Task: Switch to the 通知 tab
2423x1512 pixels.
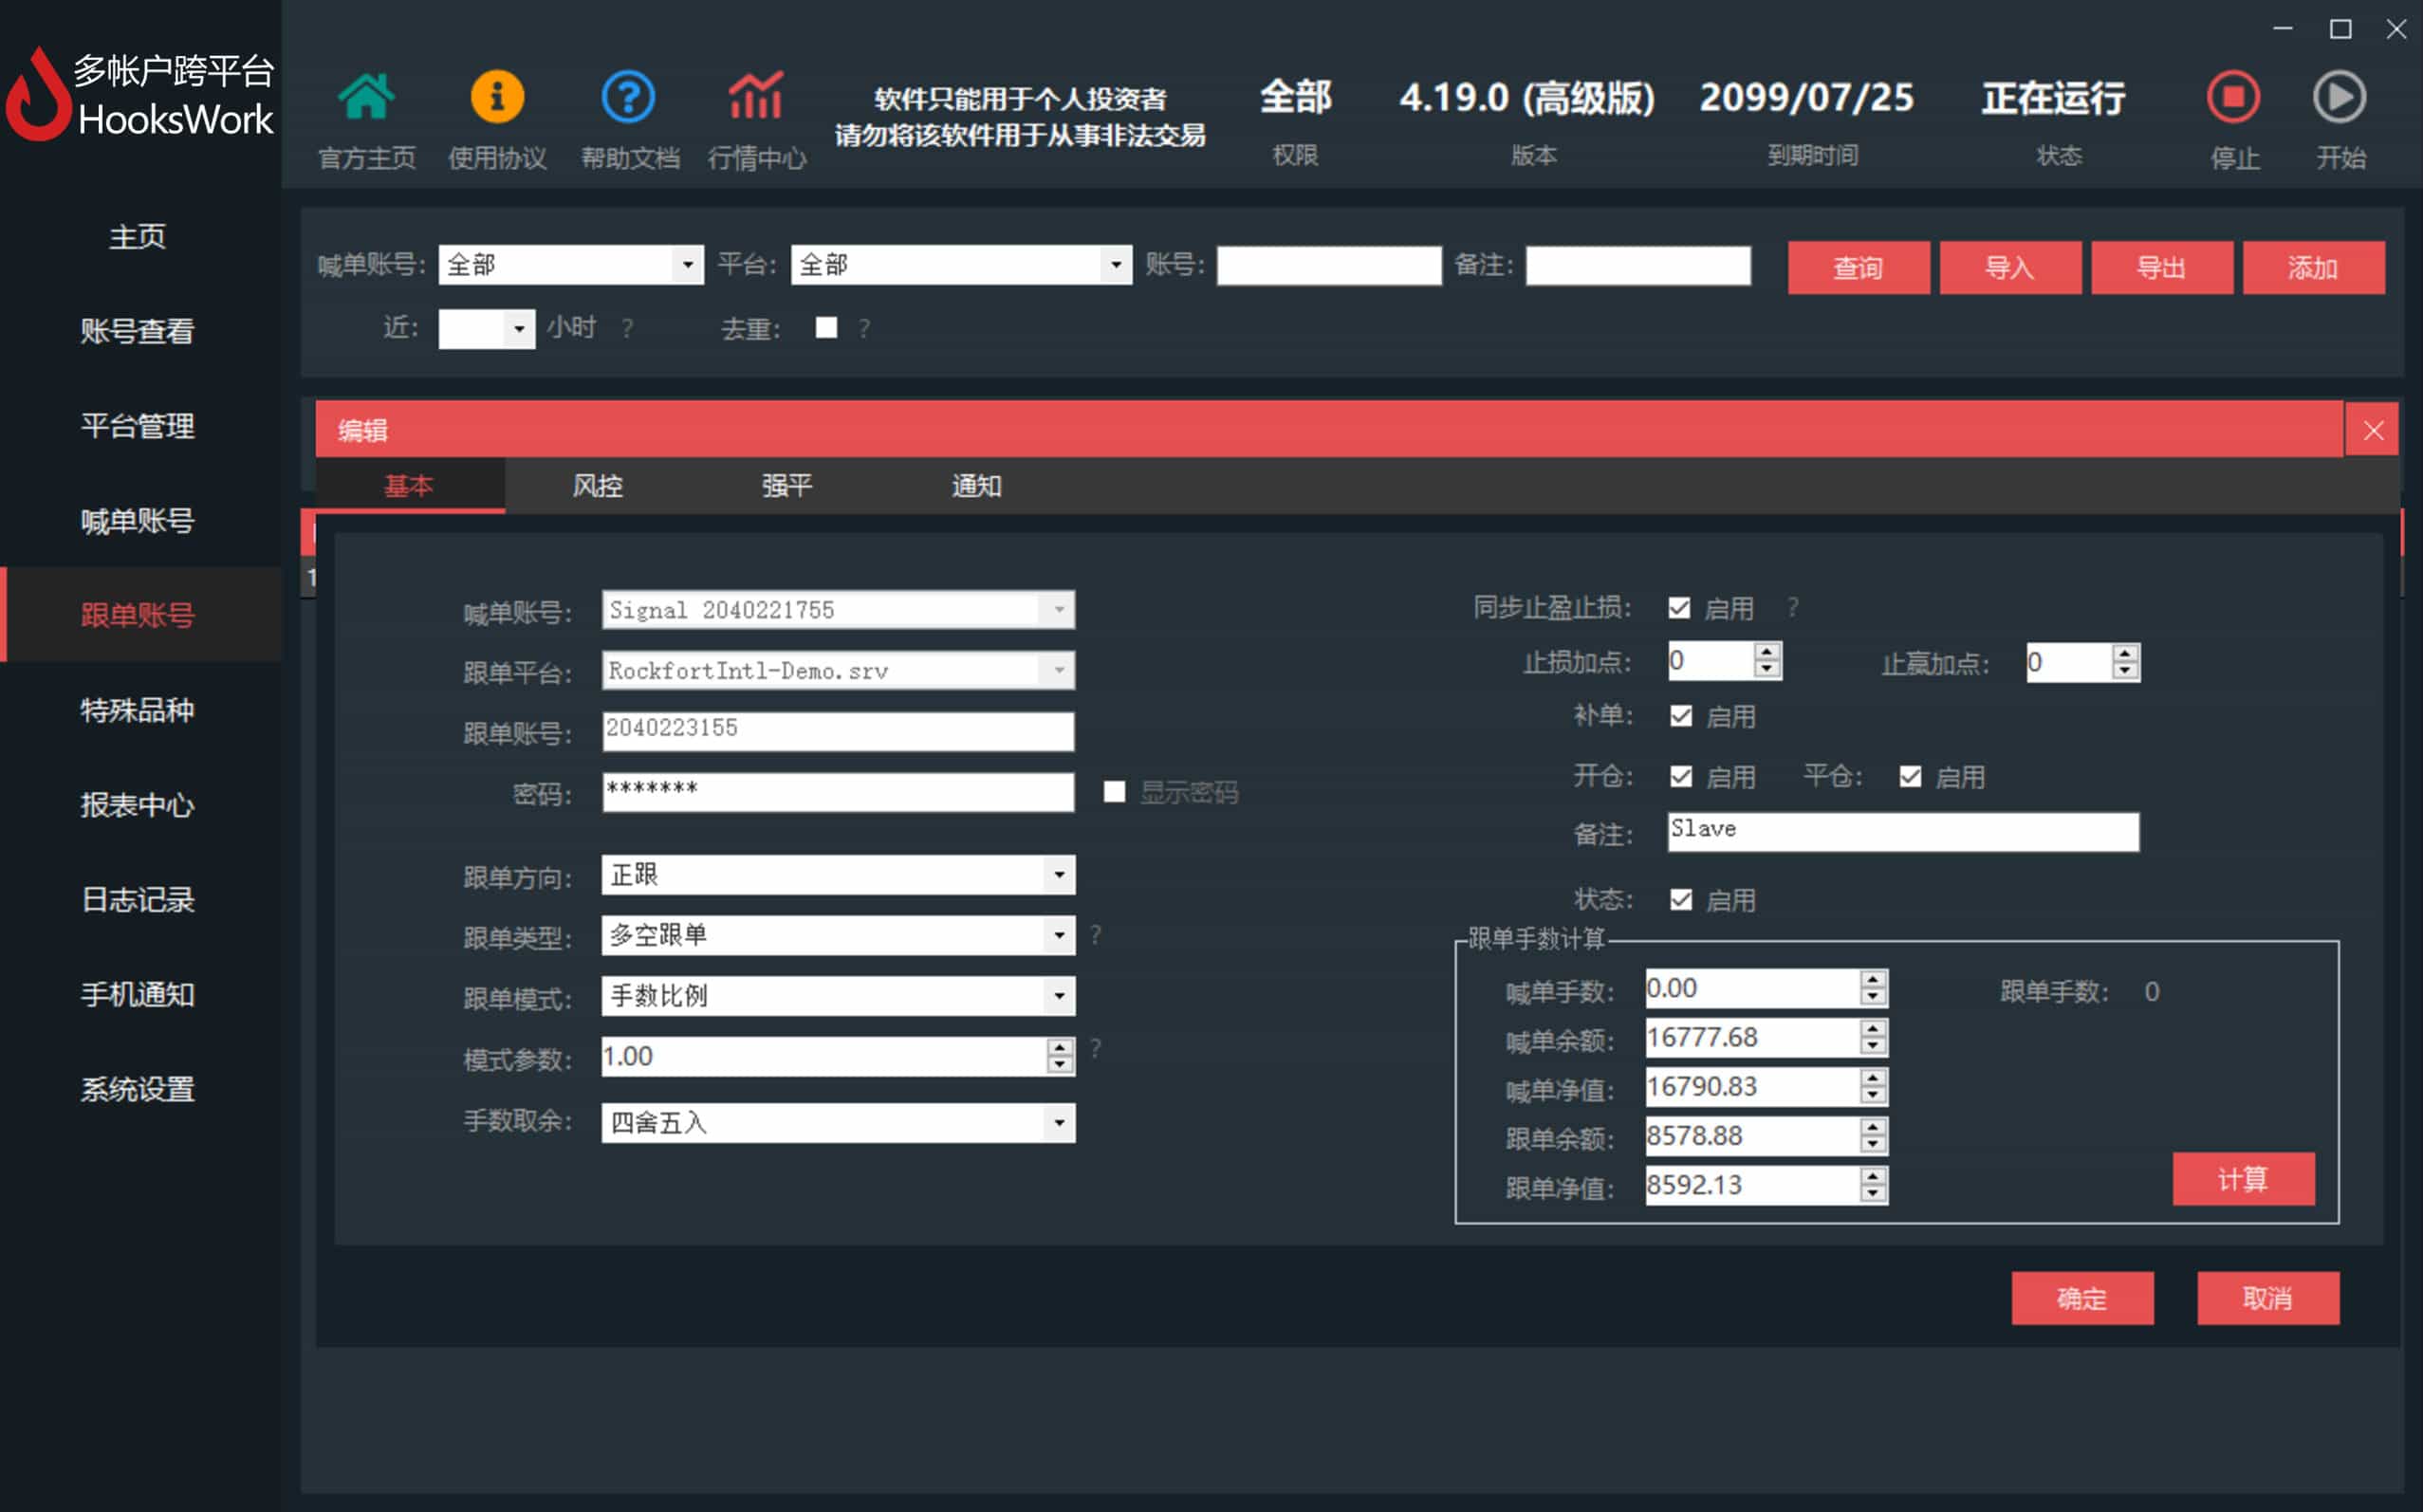Action: pos(976,486)
